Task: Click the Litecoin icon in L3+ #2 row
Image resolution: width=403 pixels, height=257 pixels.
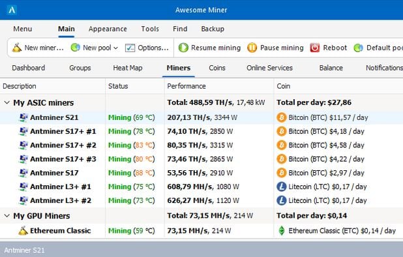Action: coord(282,200)
